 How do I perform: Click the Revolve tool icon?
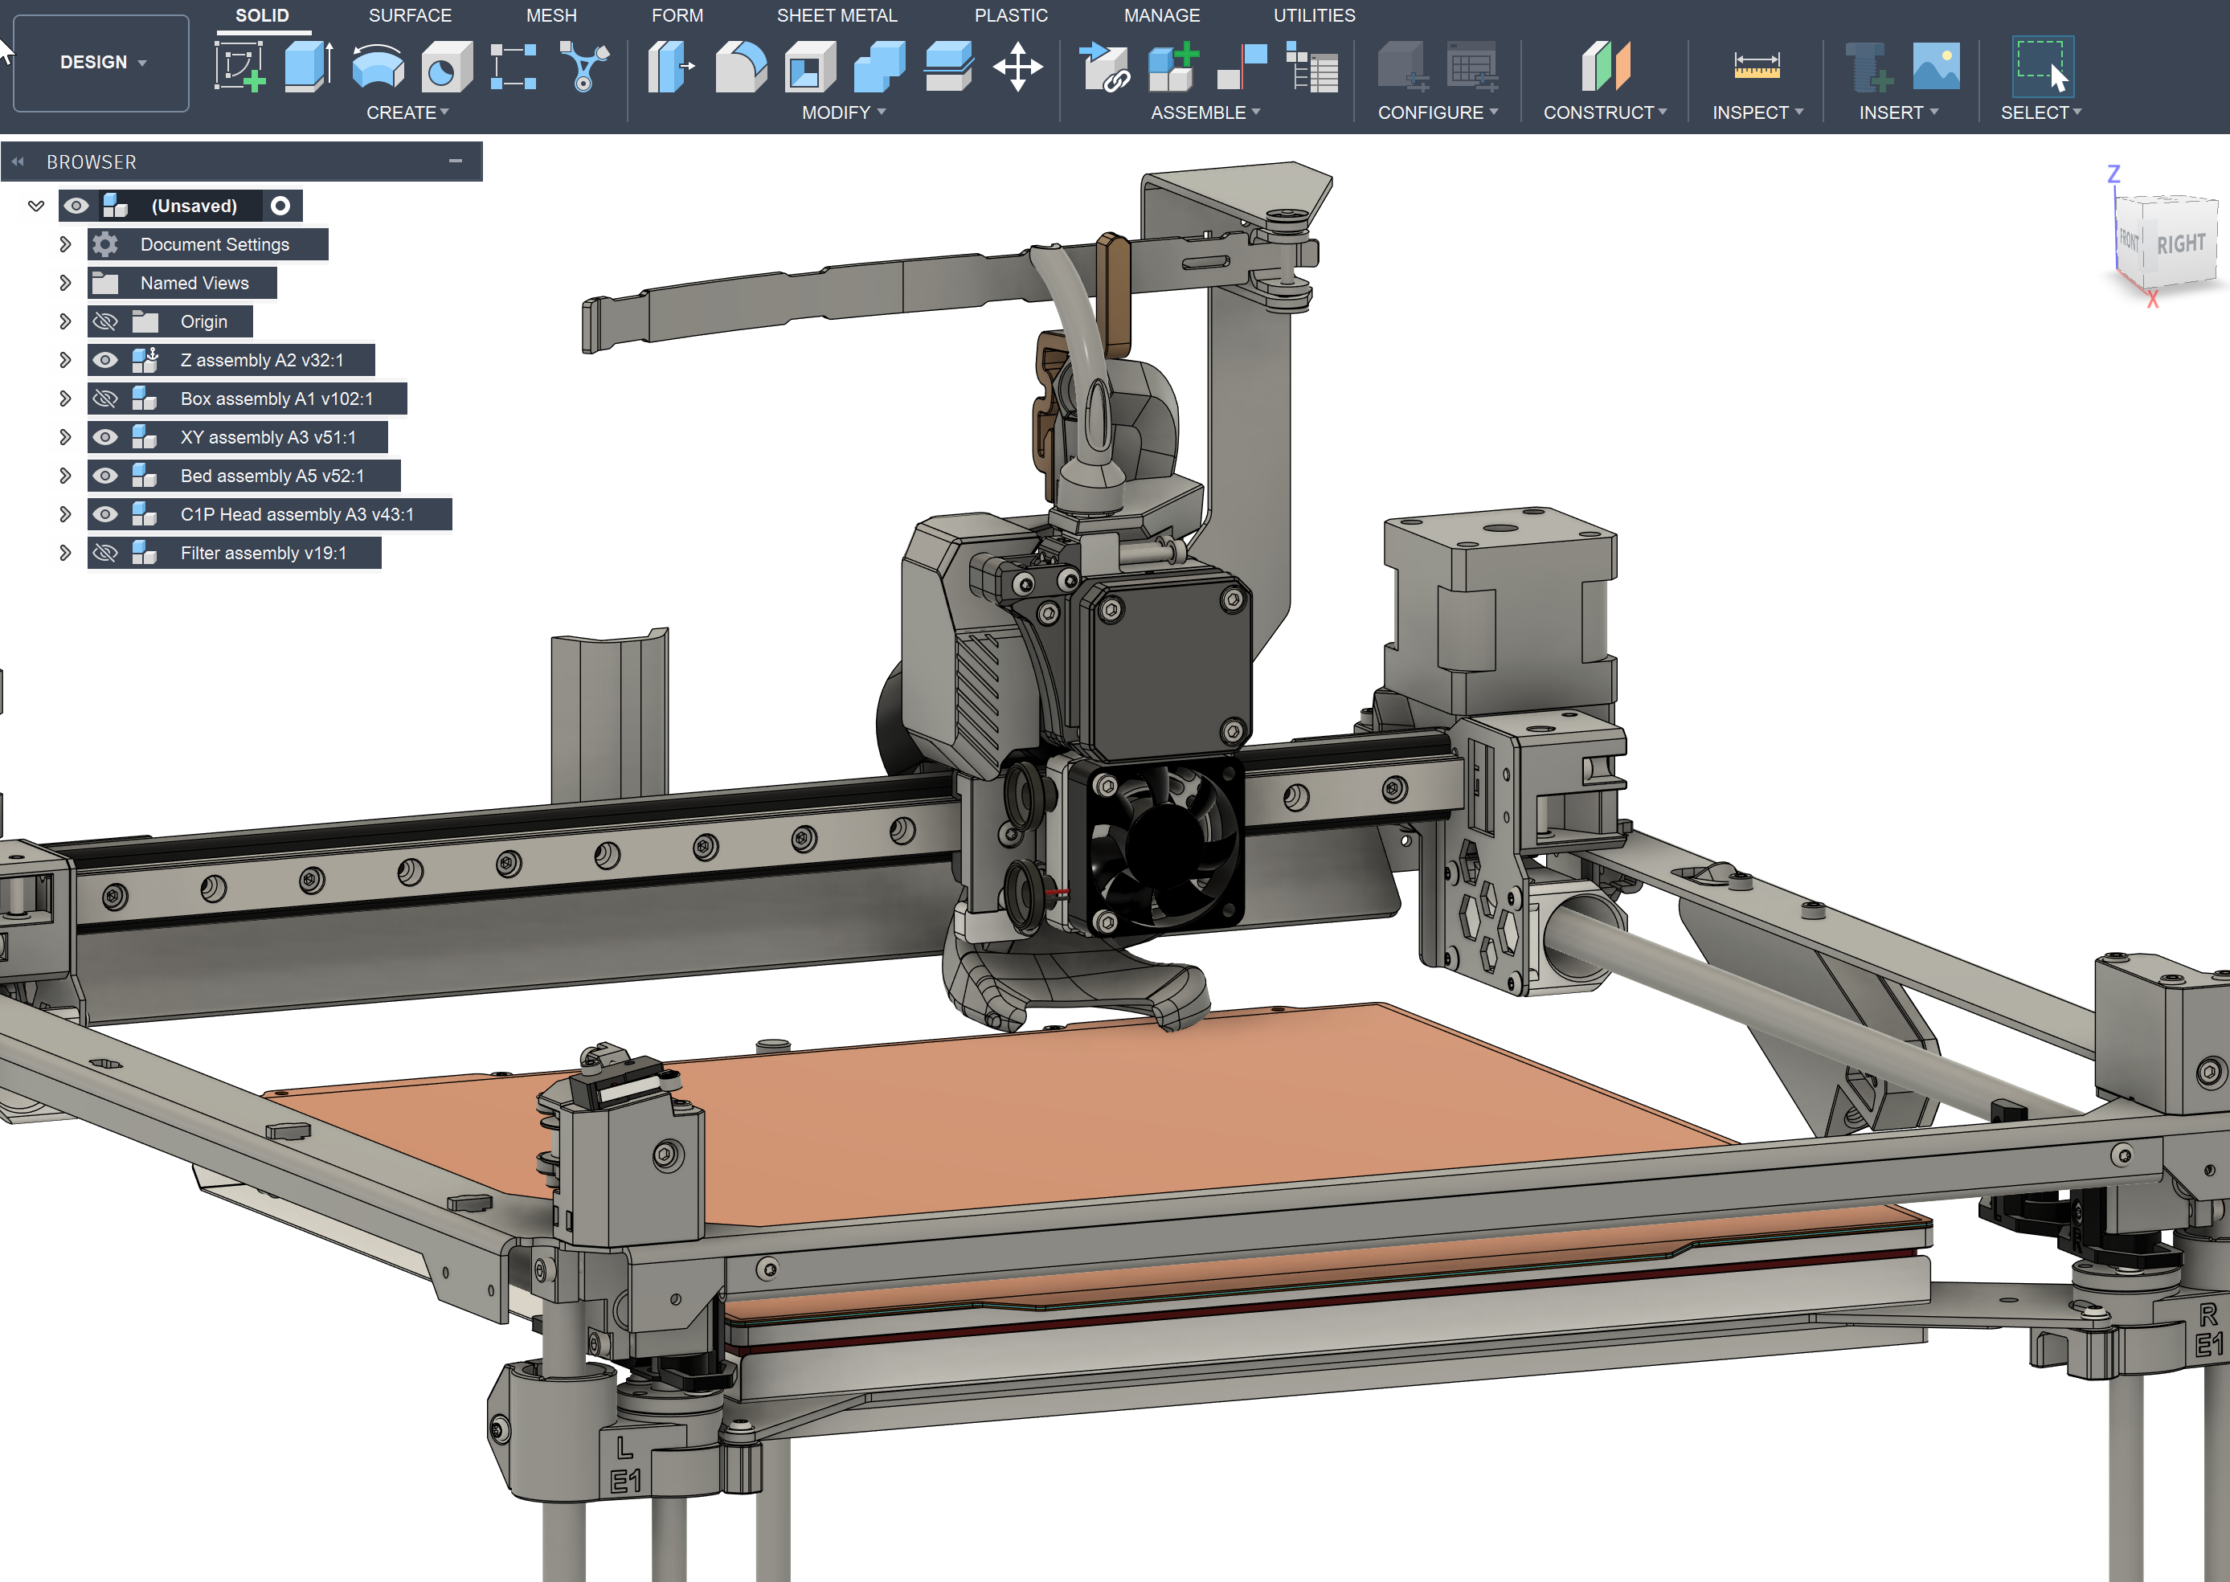(377, 66)
